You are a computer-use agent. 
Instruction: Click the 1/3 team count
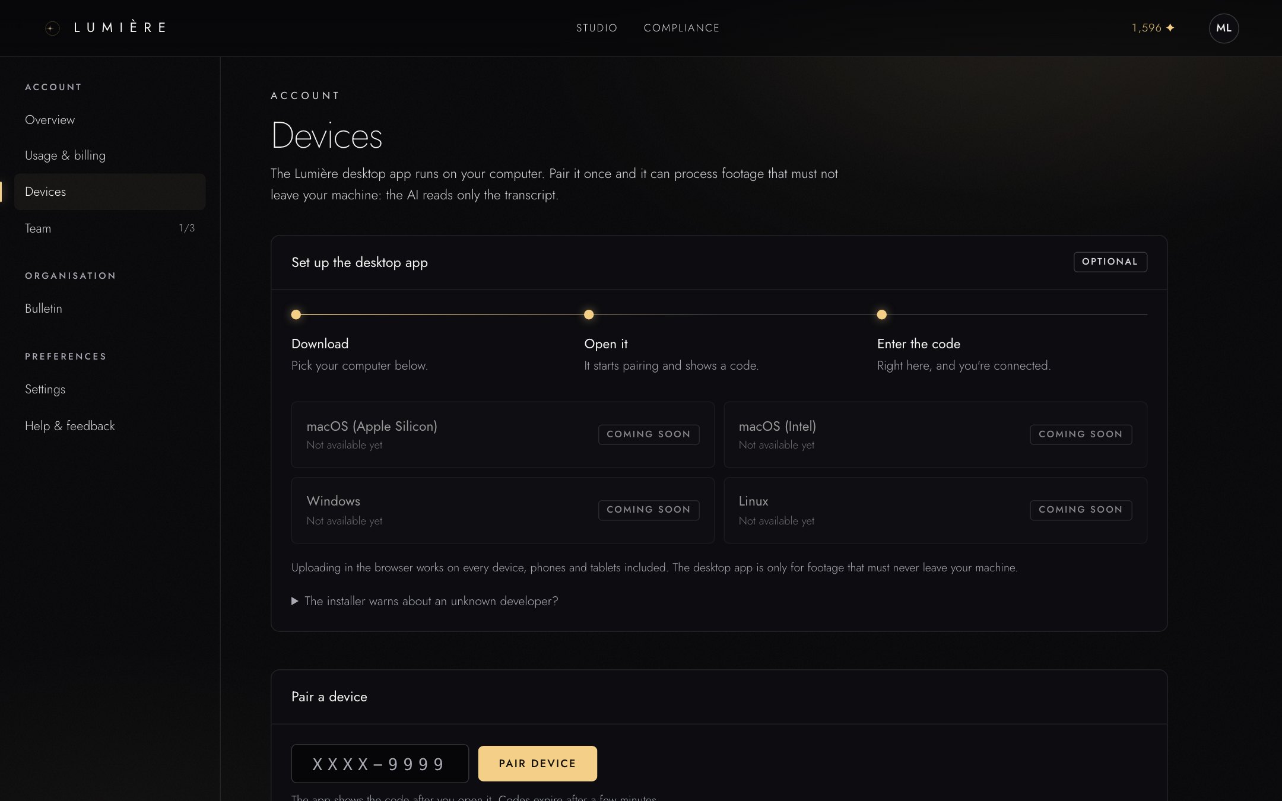click(187, 228)
